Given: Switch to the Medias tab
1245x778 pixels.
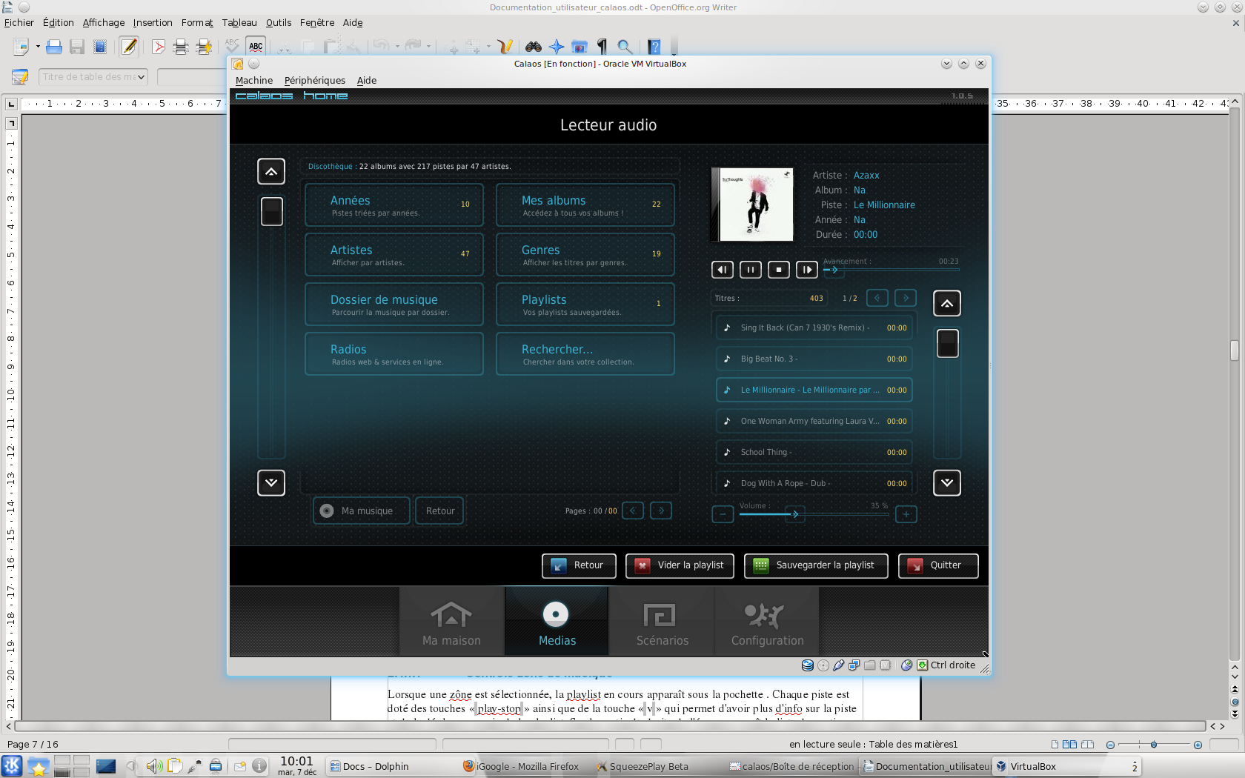Looking at the screenshot, I should click(x=557, y=622).
